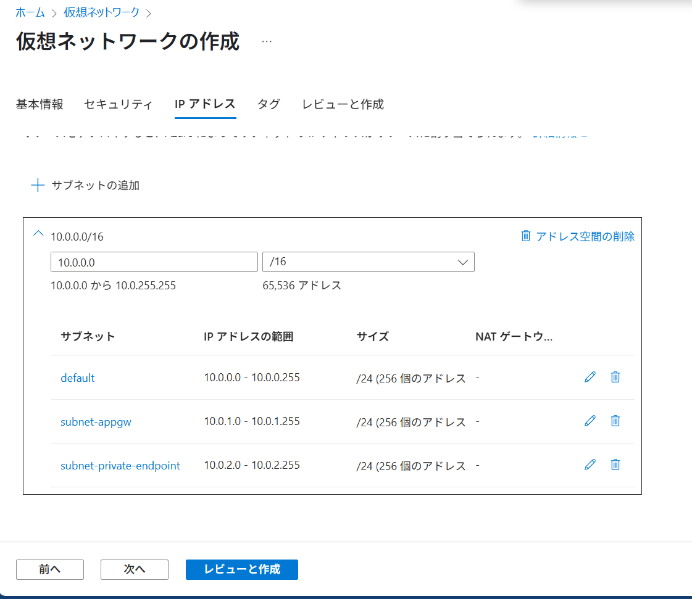This screenshot has height=599, width=692.
Task: Collapse the 10.0.0.0/16 address space chevron
Action: click(38, 234)
